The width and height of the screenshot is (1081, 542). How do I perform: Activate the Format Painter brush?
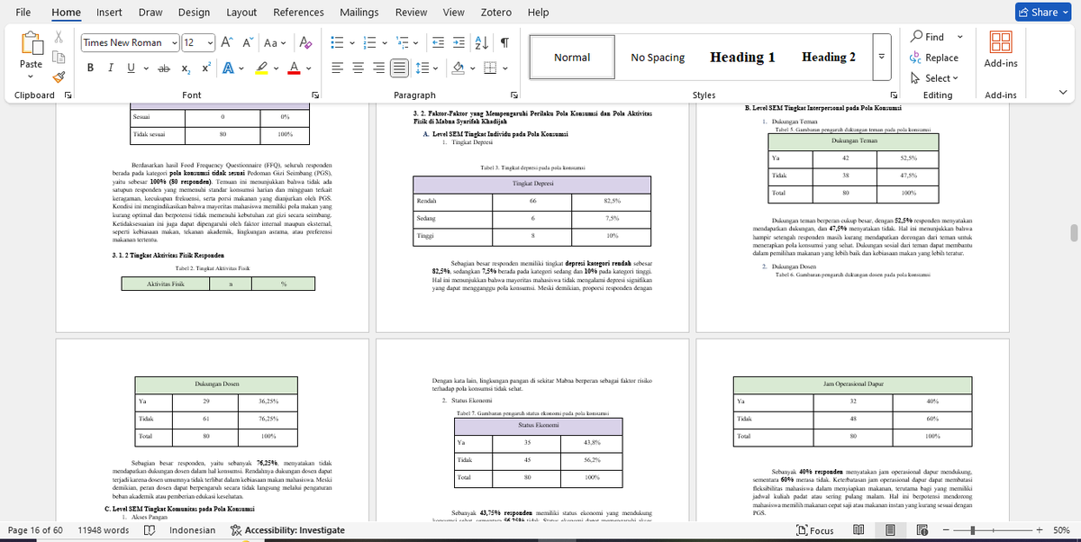59,77
